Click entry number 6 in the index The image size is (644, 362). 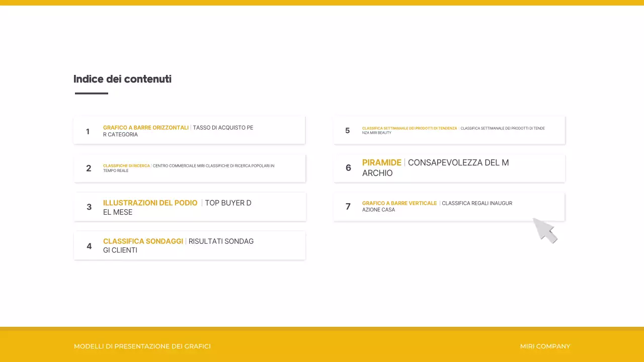pyautogui.click(x=348, y=168)
